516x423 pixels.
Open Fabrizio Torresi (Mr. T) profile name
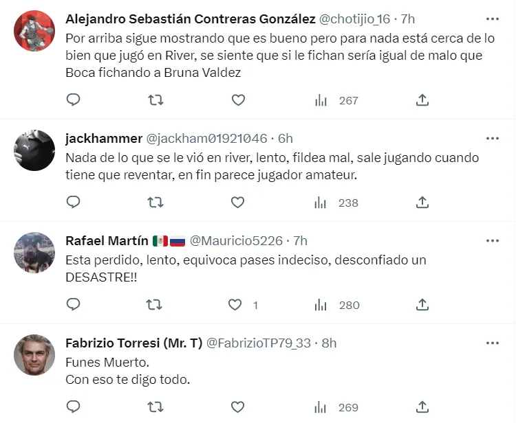coord(133,343)
